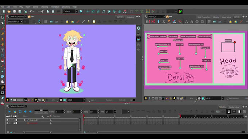The image size is (248, 139).
Task: Click the Play button in Timeline toolbar
Action: click(9, 112)
